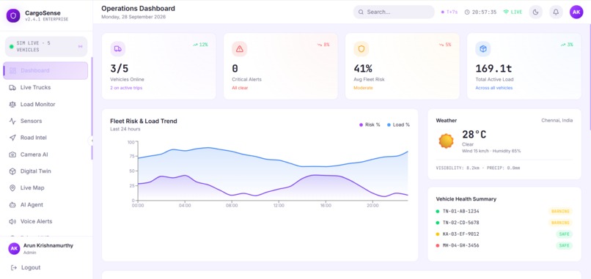Click the 'Fleet Risk & Load Trend' title
Screen dimensions: 591x279
point(144,121)
